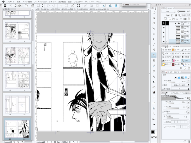Select the モブ1 sub tool

[176, 61]
